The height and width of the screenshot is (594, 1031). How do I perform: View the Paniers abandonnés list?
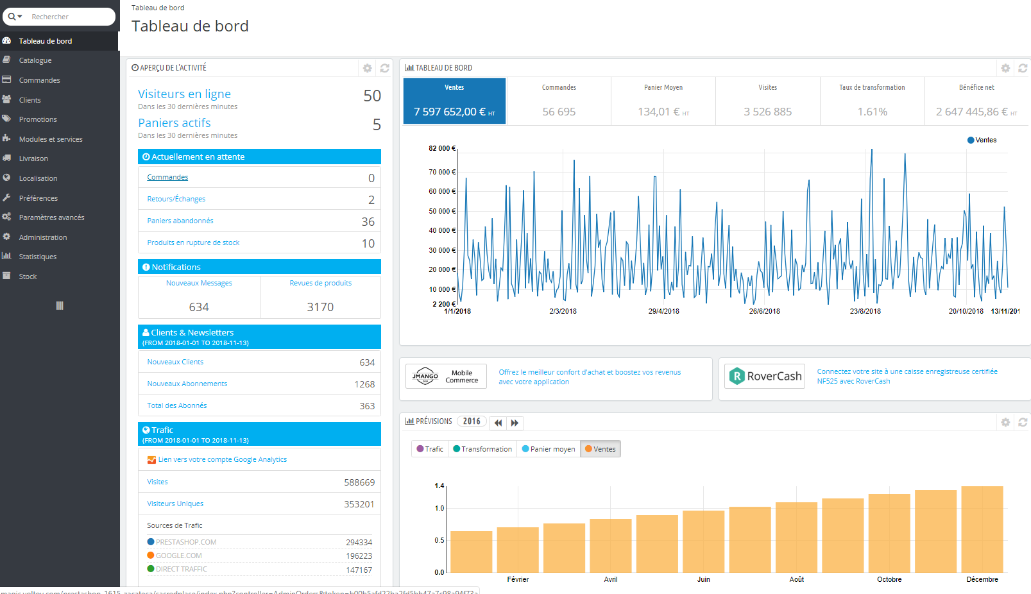[x=180, y=220]
